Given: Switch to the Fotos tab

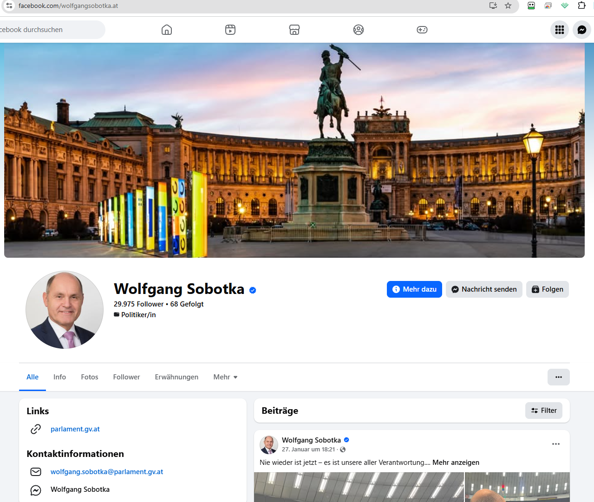Looking at the screenshot, I should click(90, 377).
